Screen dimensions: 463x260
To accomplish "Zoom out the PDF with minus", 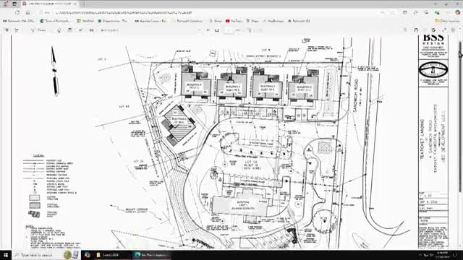I will 200,30.
